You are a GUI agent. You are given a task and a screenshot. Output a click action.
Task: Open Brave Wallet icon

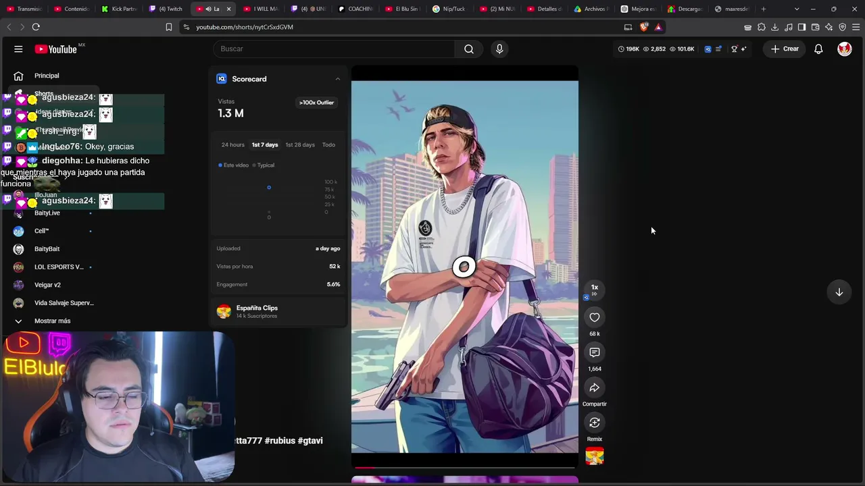(x=815, y=27)
